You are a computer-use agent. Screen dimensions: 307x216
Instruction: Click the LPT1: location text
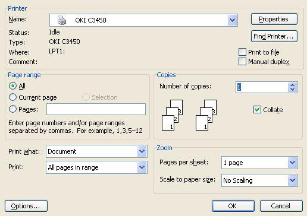pyautogui.click(x=57, y=51)
